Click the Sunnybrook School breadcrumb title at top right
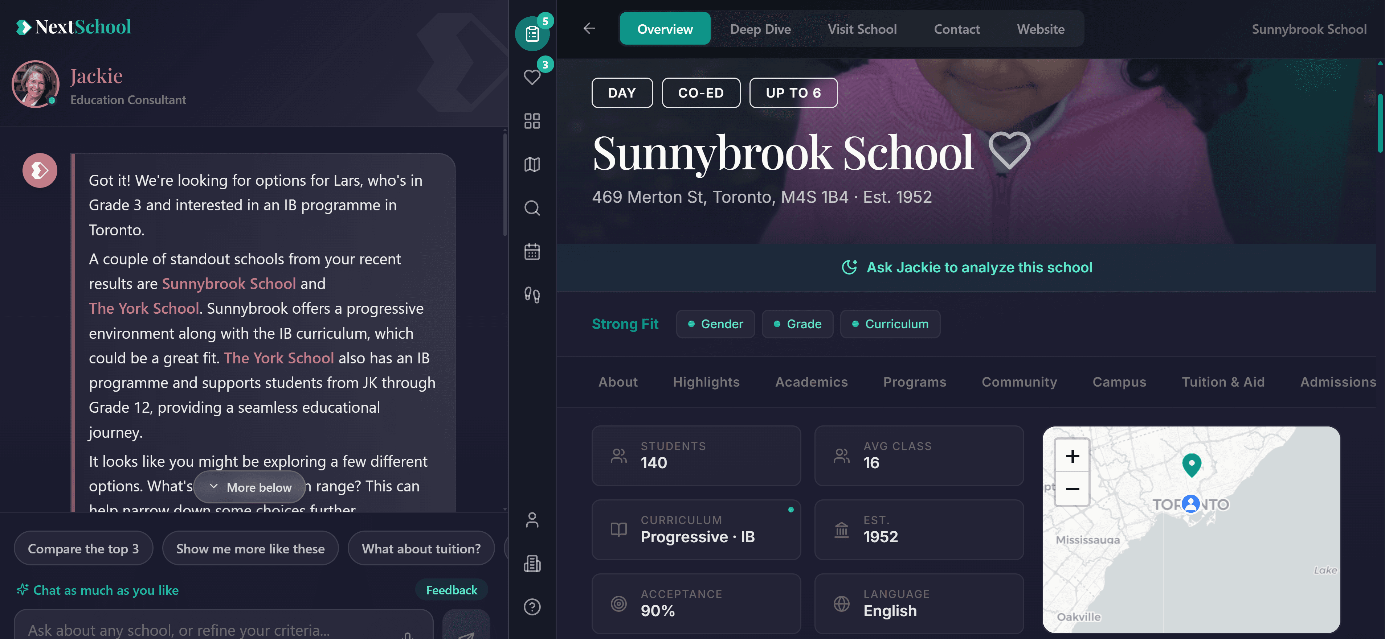 (1309, 29)
